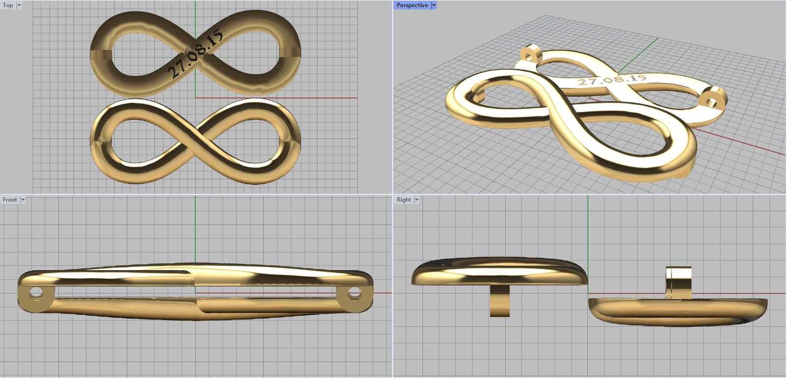Viewport: 787px width, 380px height.
Task: Activate the Perspective viewport title label
Action: [x=412, y=5]
